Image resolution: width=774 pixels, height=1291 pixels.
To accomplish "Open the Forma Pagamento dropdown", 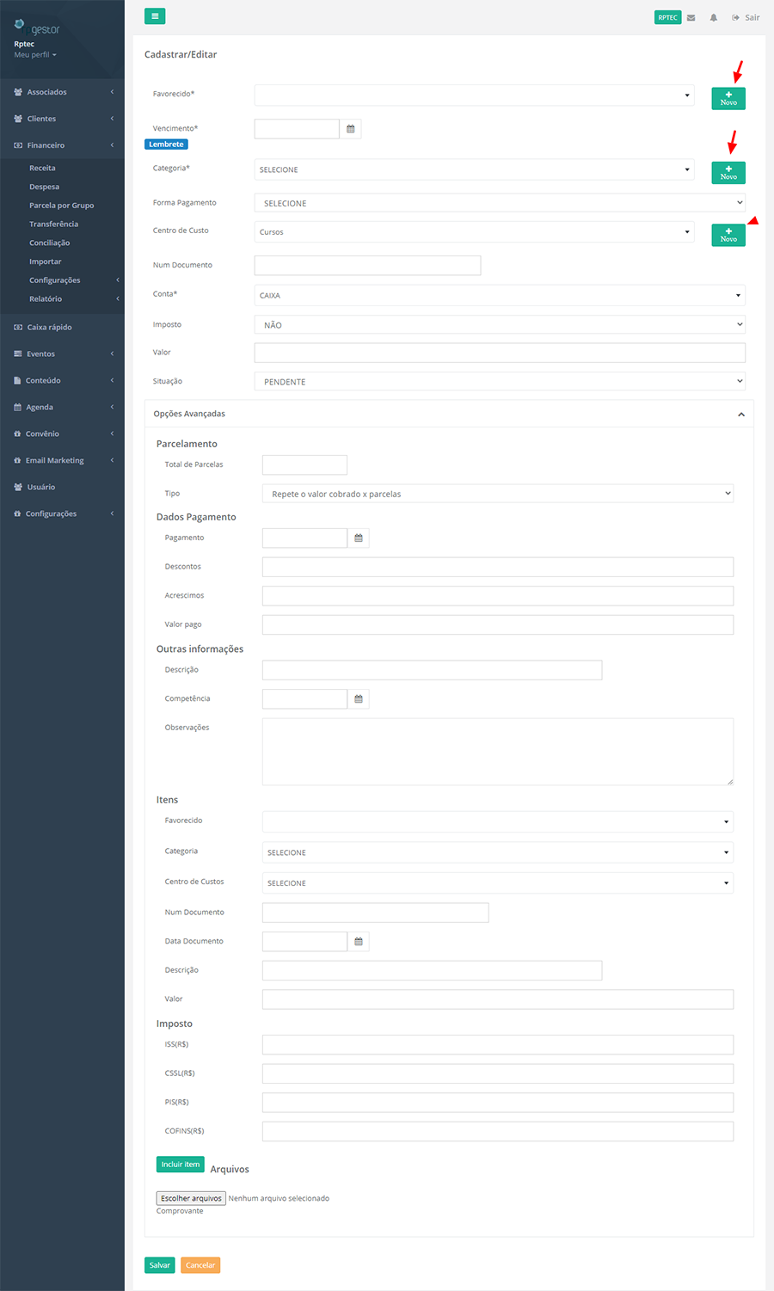I will pos(499,203).
